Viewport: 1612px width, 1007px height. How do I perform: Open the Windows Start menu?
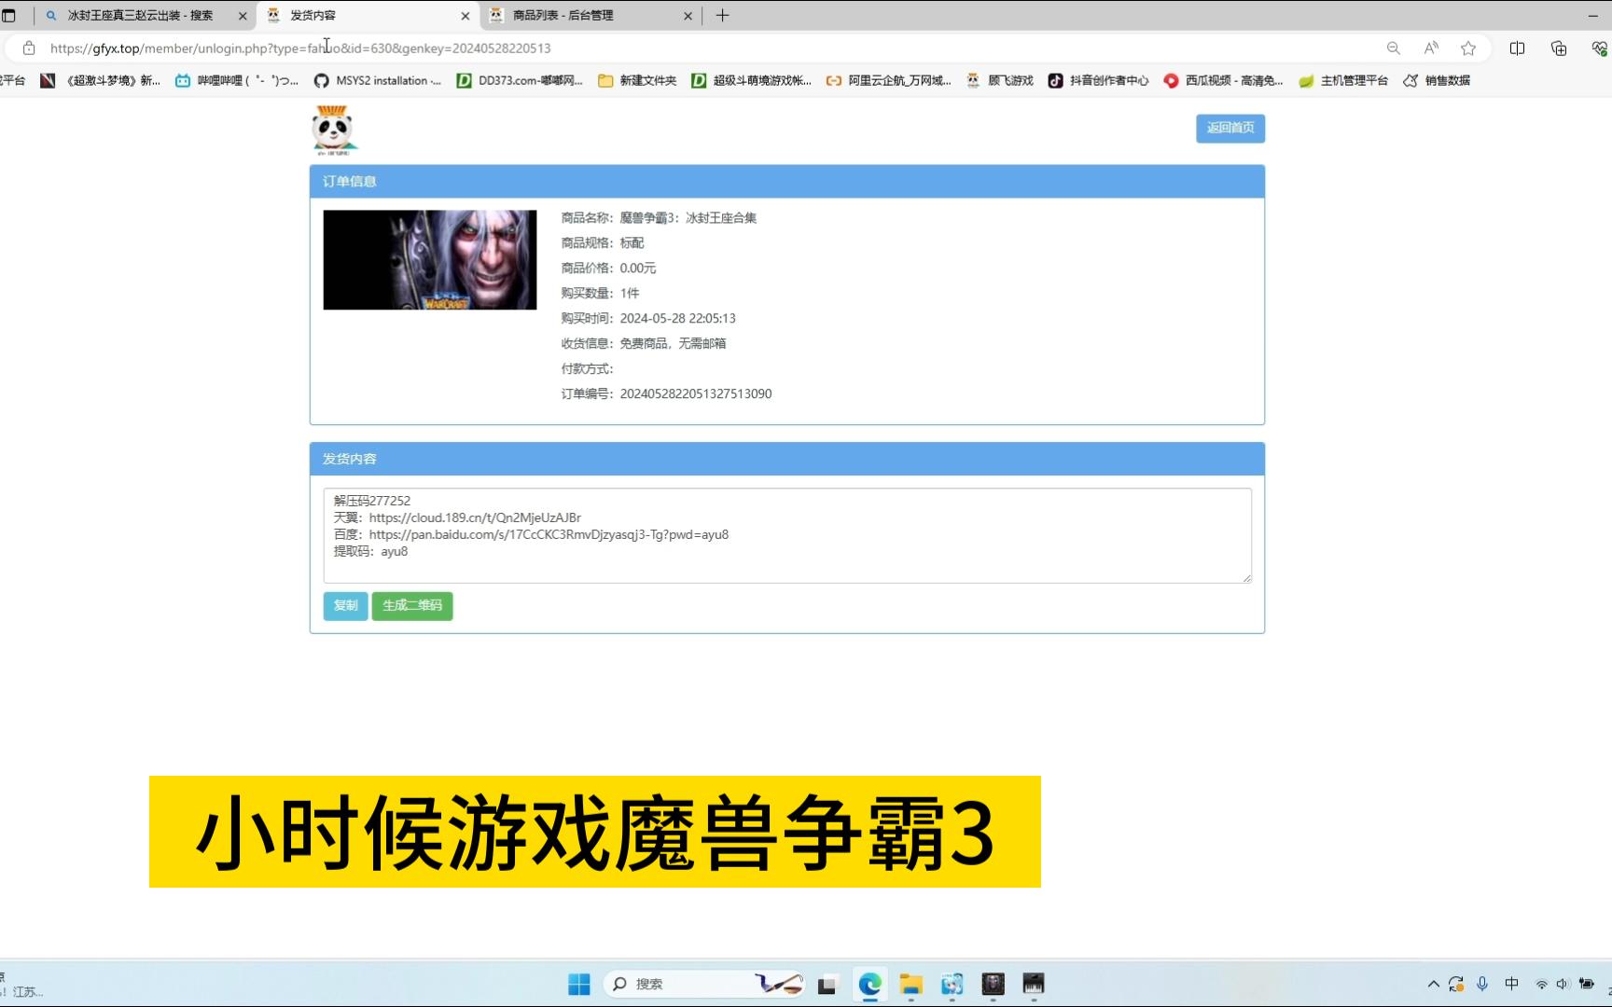(579, 985)
